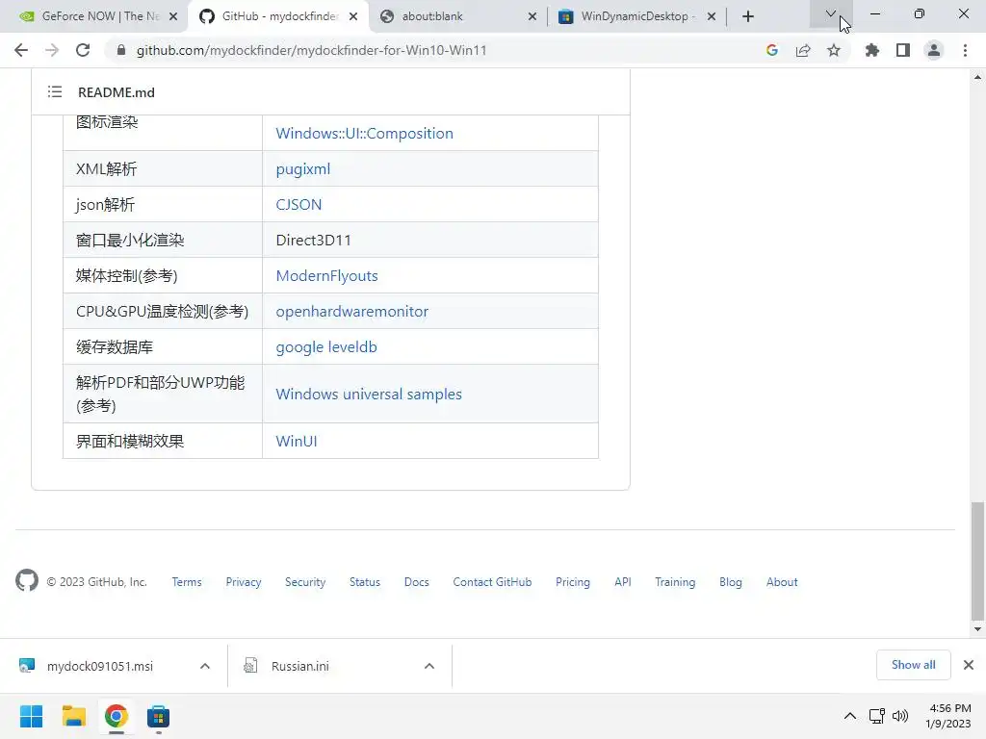The image size is (986, 739).
Task: Open Russian.ini downloaded file
Action: pos(300,666)
